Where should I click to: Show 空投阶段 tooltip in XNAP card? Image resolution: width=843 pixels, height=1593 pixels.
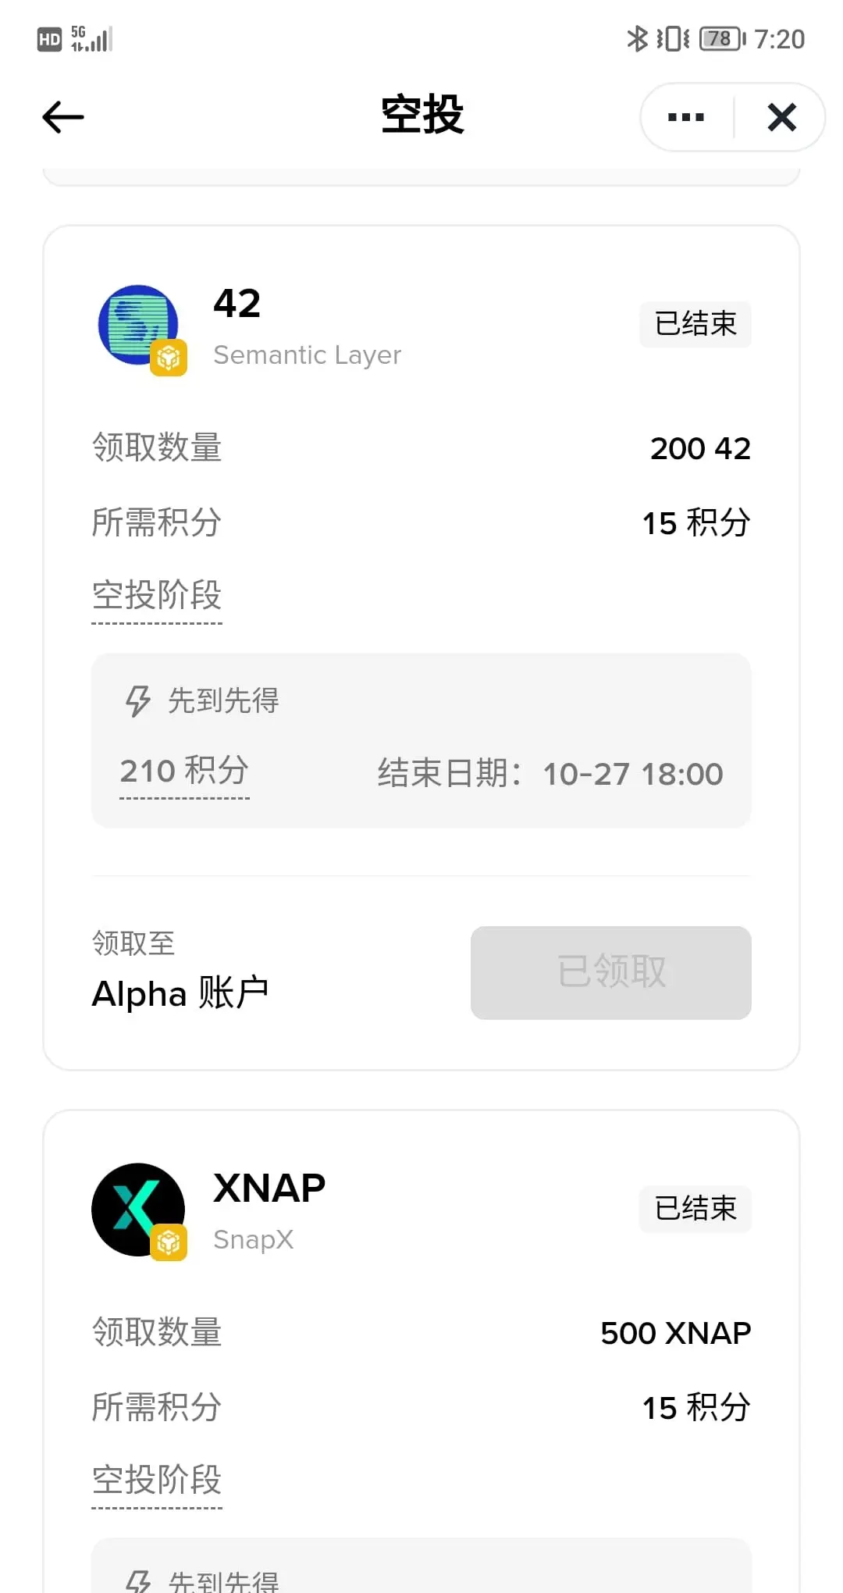(157, 1481)
